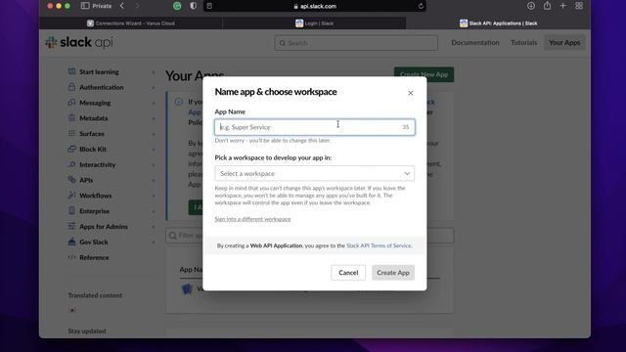Click the Safari share icon
Screen dimensions: 626x352
(547, 6)
